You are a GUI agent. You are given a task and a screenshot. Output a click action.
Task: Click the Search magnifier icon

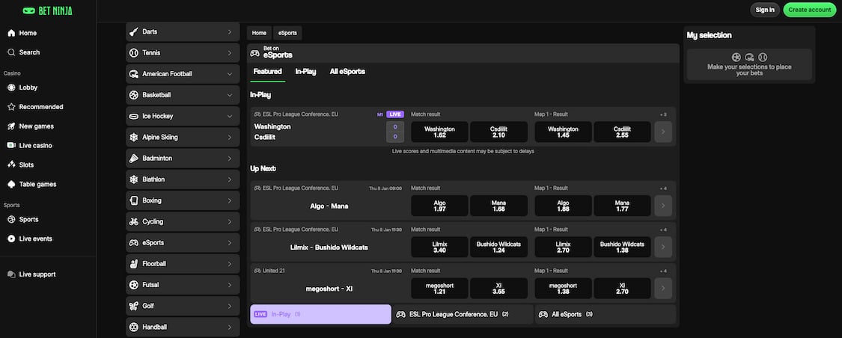(11, 52)
